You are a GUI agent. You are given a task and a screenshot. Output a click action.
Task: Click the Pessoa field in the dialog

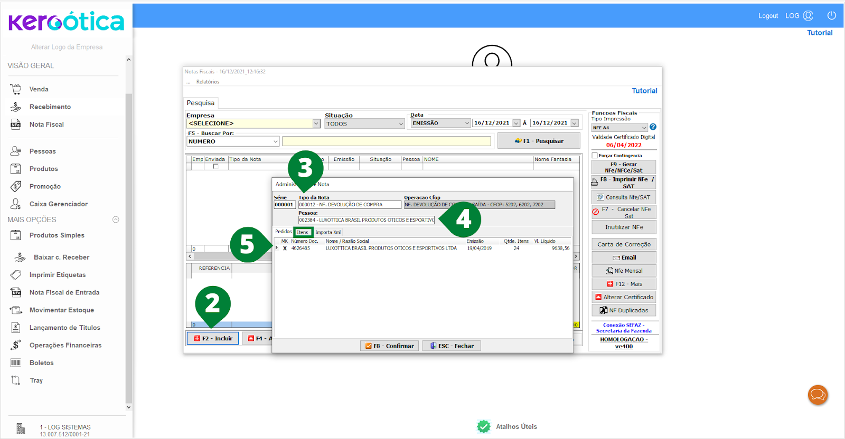(x=366, y=220)
